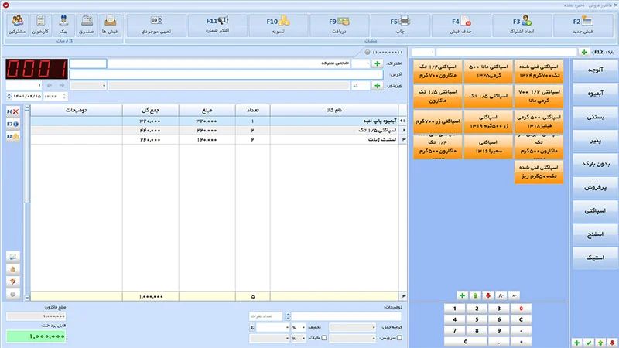Click the increase font size A icon
Viewport: 619px width, 348px height.
click(501, 295)
